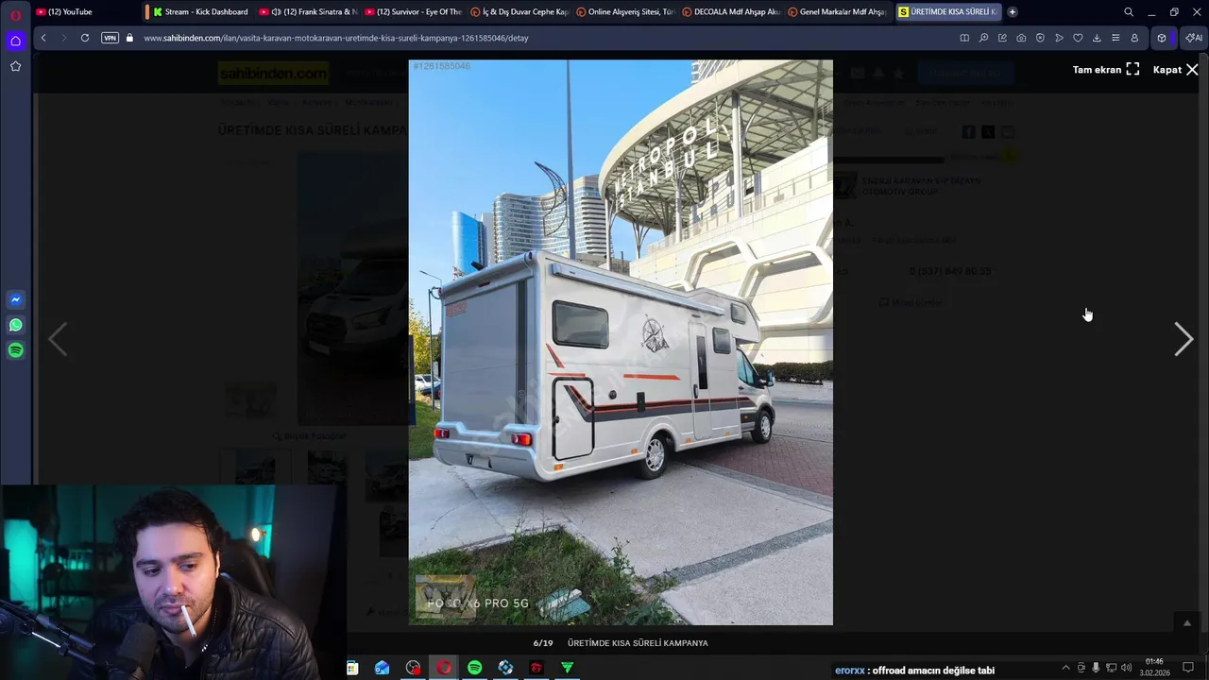Screen dimensions: 1209x680
Task: Open downloads icon in Opera toolbar
Action: [1097, 38]
